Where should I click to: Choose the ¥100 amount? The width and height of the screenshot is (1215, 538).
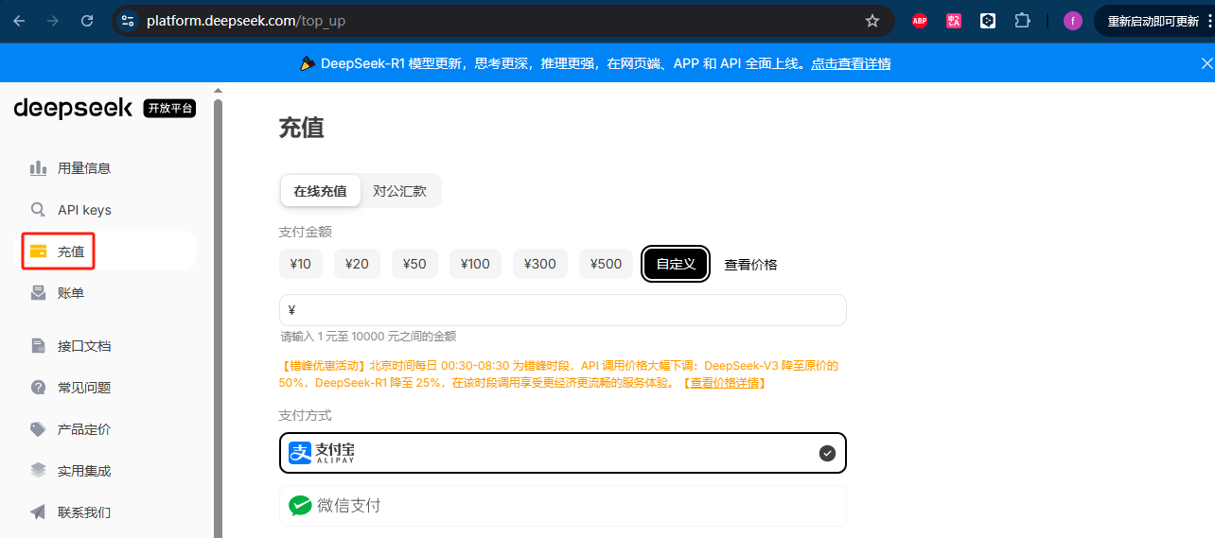point(475,264)
